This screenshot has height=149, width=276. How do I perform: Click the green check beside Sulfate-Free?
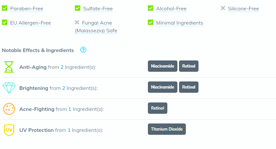tap(78, 8)
